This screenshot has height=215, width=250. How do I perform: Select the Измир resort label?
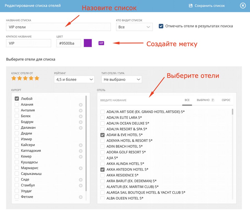(x=26, y=139)
